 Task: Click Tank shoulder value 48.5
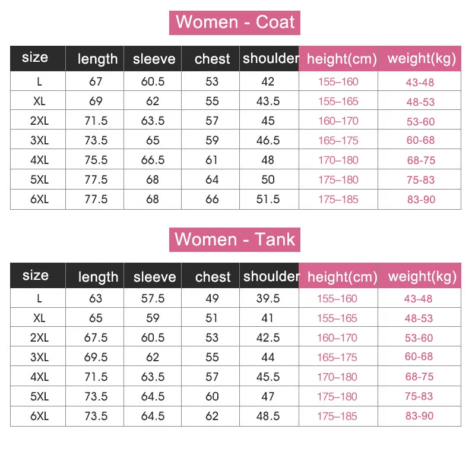[268, 417]
